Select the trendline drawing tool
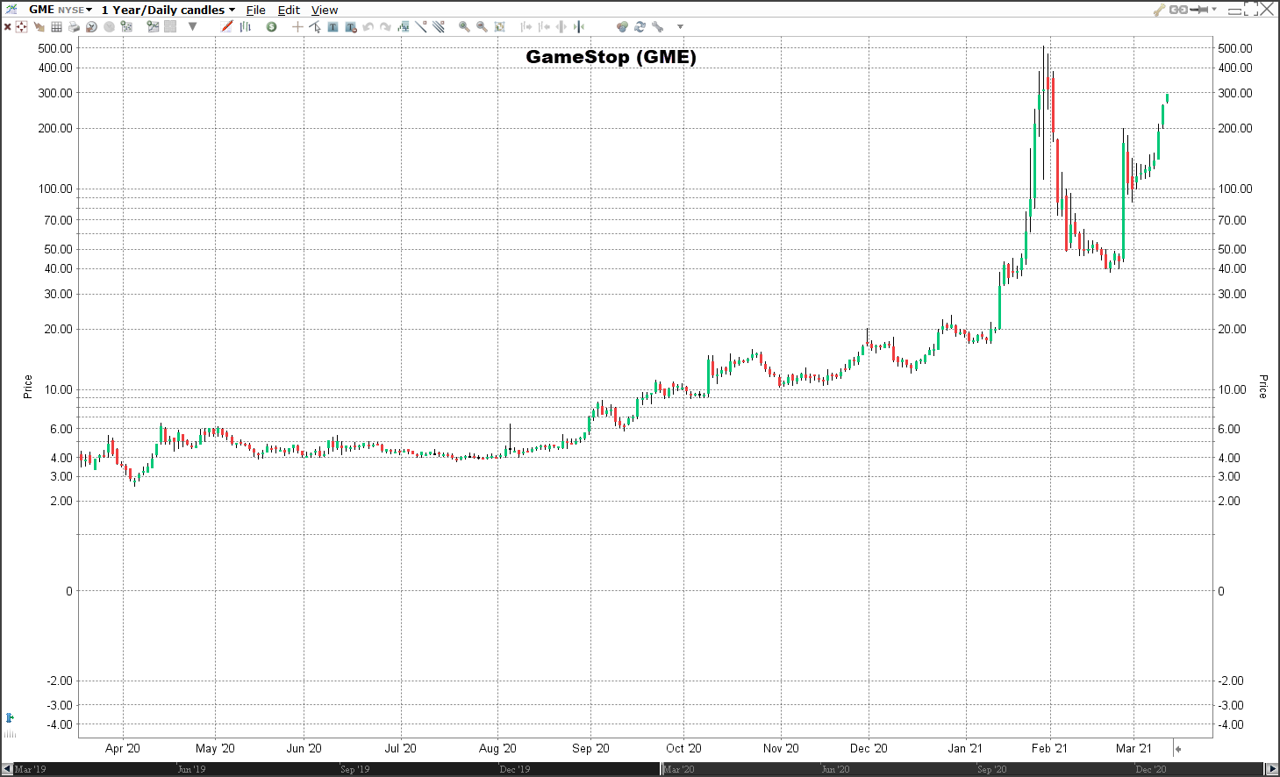Screen dimensions: 1280x777 tap(421, 26)
